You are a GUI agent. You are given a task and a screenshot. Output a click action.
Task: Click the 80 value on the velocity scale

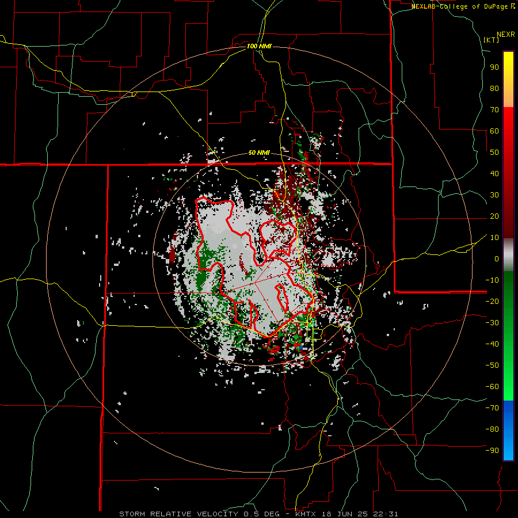[494, 88]
